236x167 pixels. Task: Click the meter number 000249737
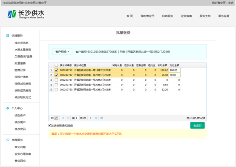[x=66, y=80]
